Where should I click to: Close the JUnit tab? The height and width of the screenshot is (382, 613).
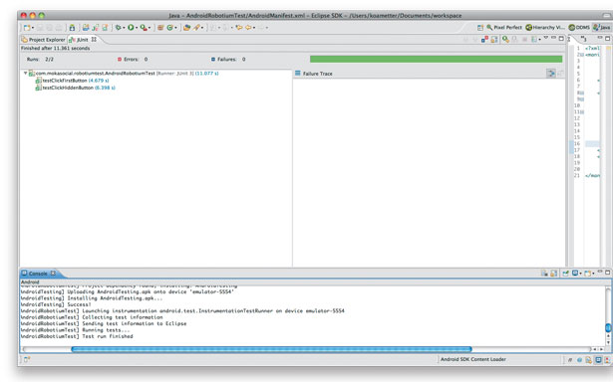pos(94,40)
